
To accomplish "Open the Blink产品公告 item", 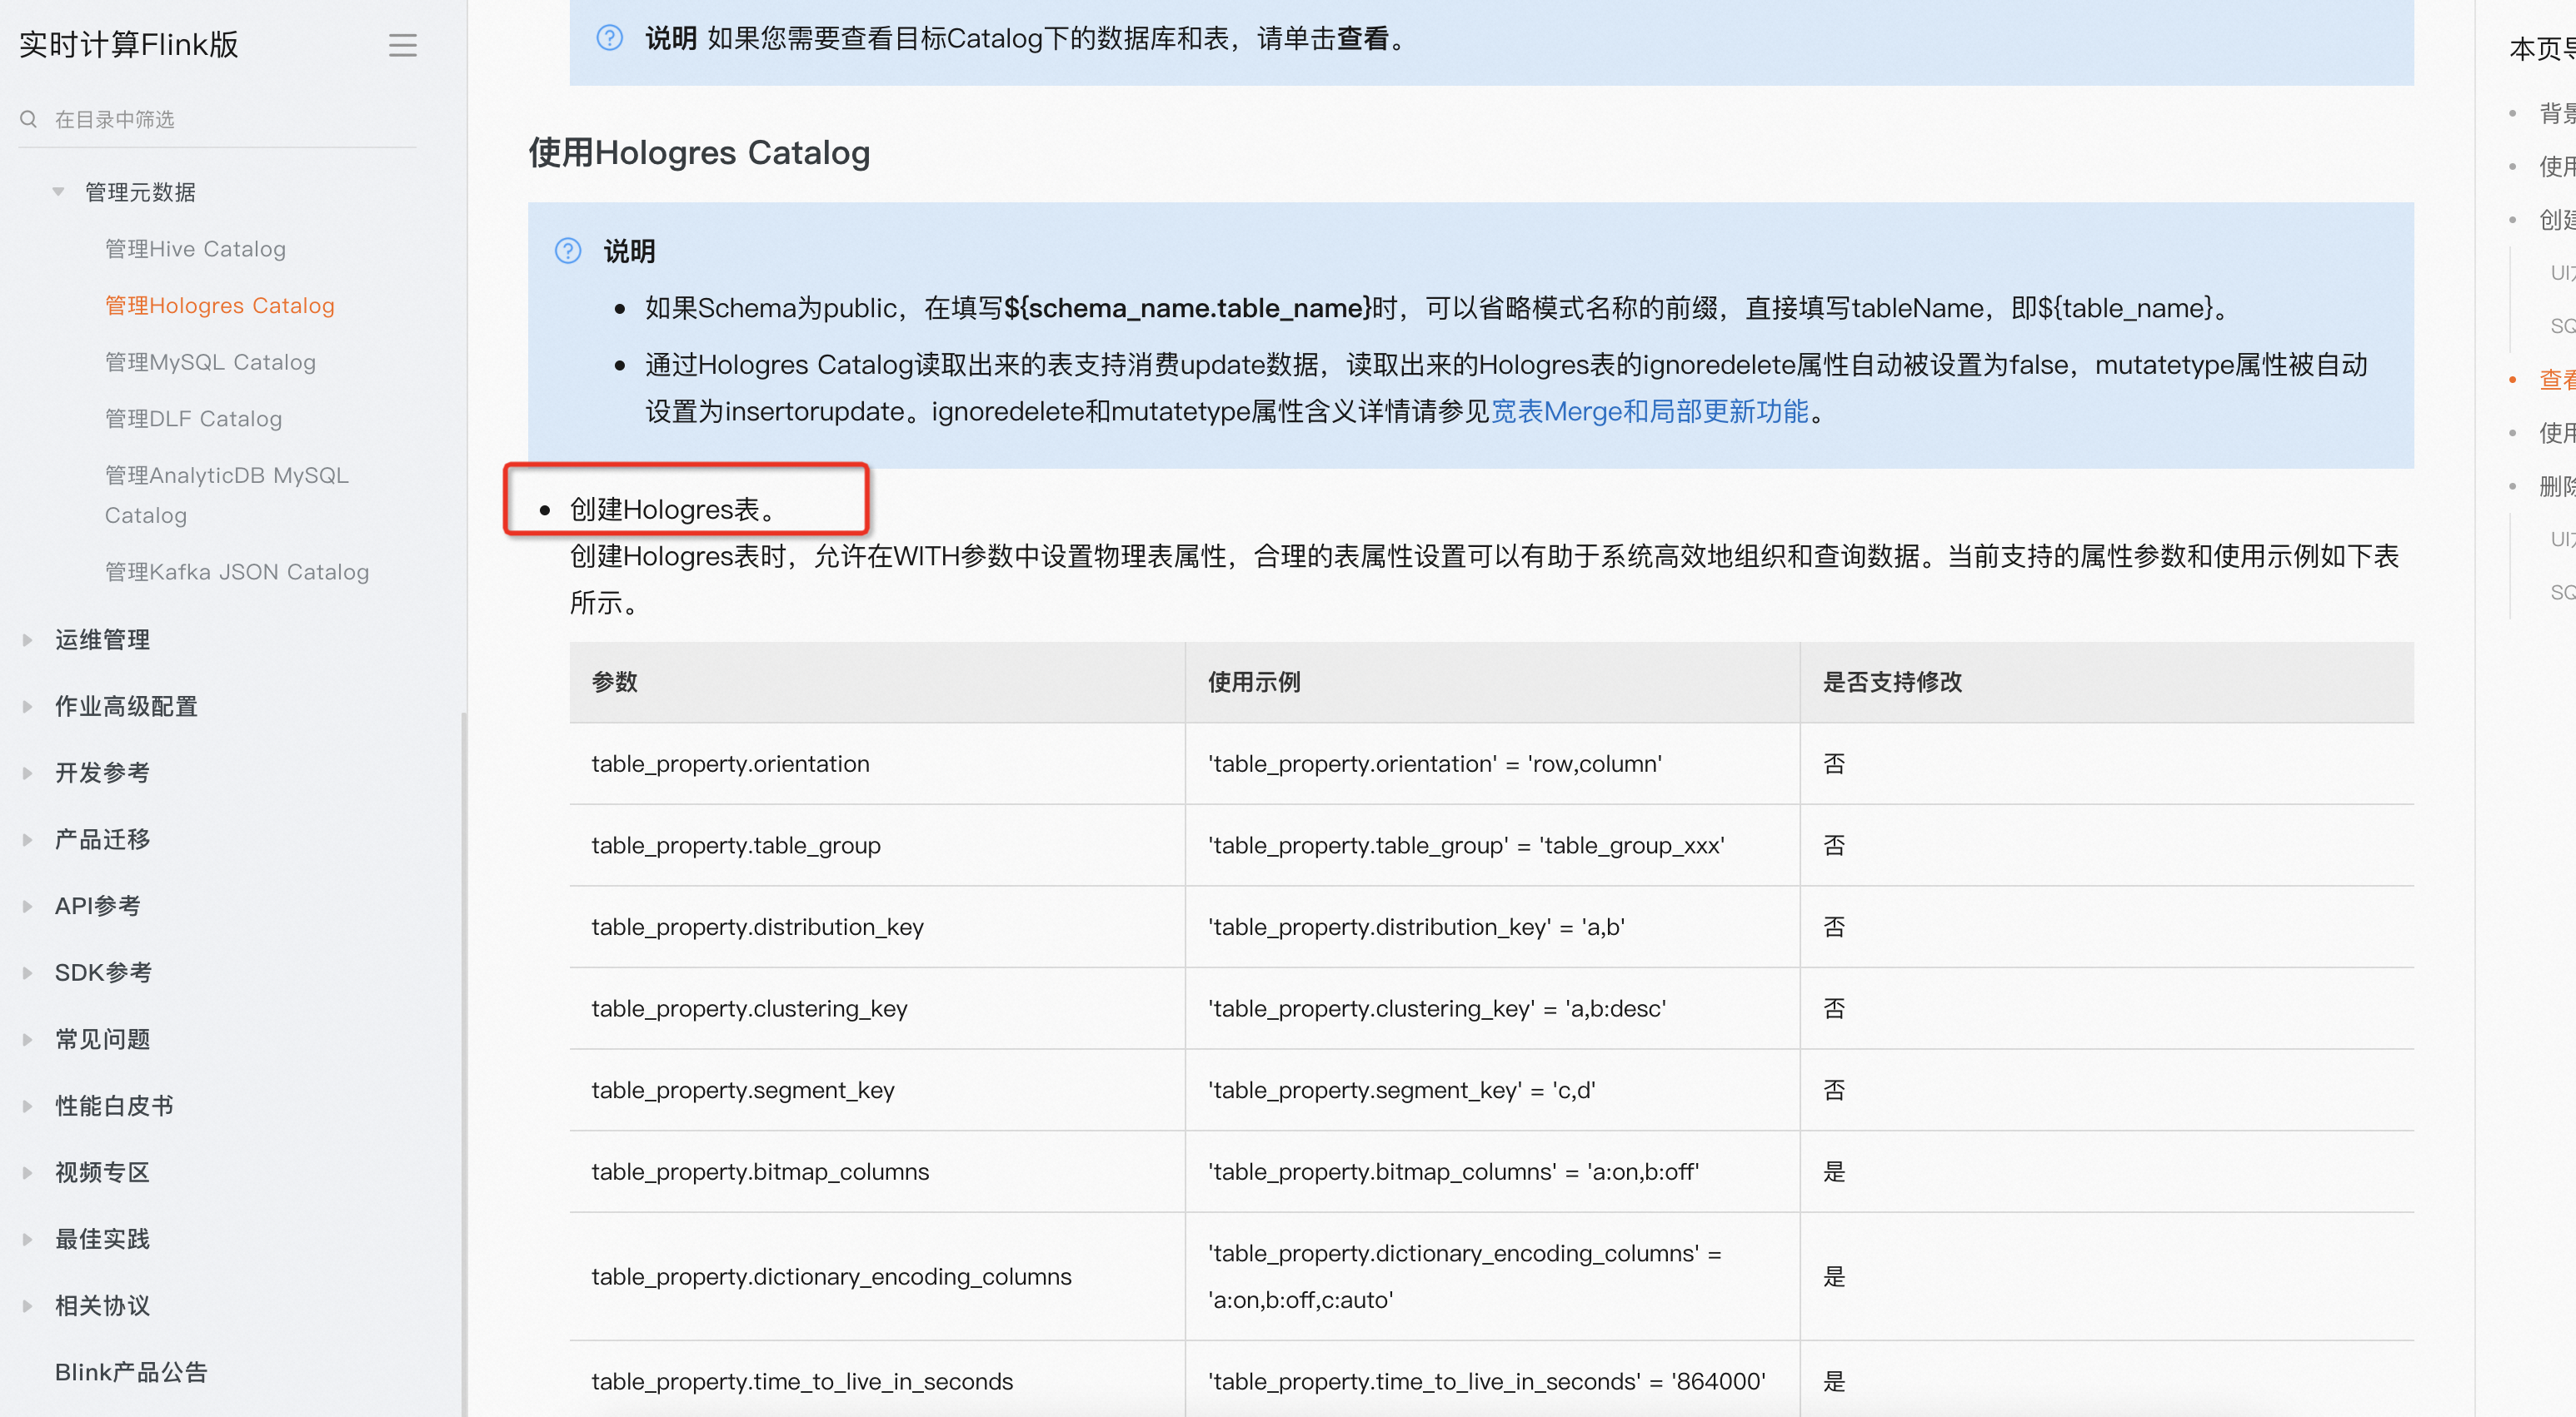I will (131, 1372).
